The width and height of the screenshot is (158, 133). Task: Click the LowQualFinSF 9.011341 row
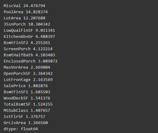29,30
